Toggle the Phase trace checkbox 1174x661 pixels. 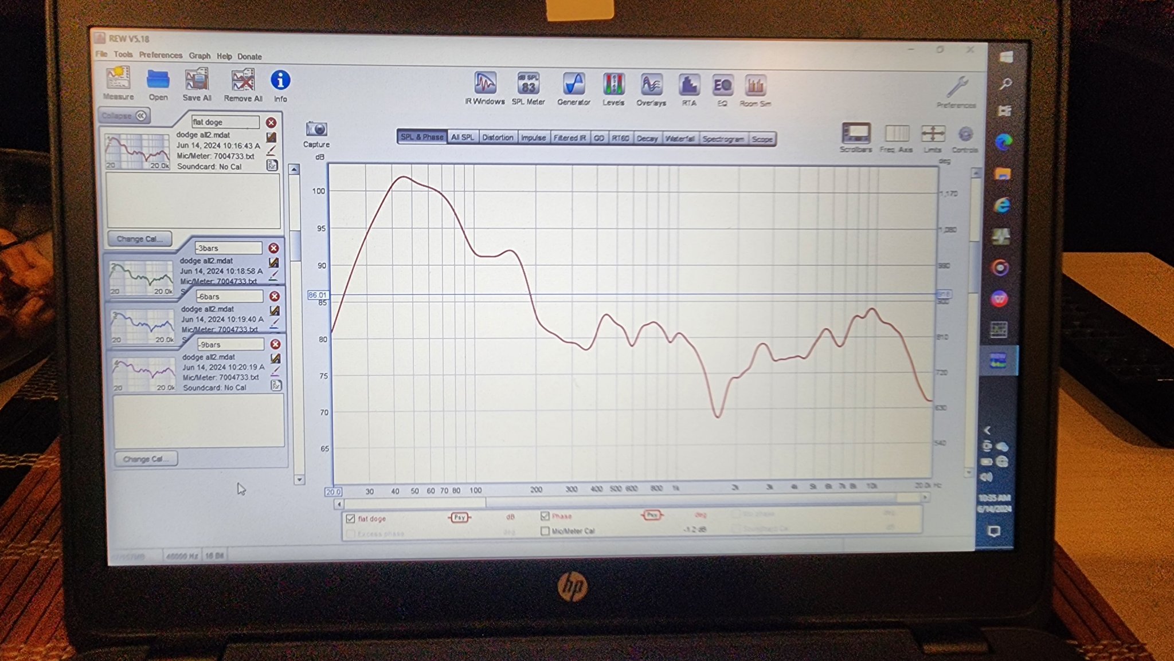click(545, 516)
